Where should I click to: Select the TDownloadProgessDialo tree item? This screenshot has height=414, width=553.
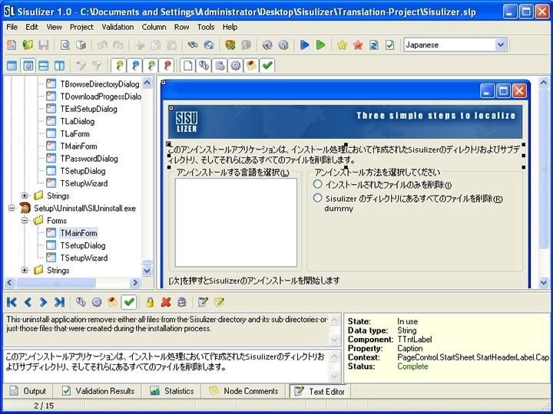point(101,97)
